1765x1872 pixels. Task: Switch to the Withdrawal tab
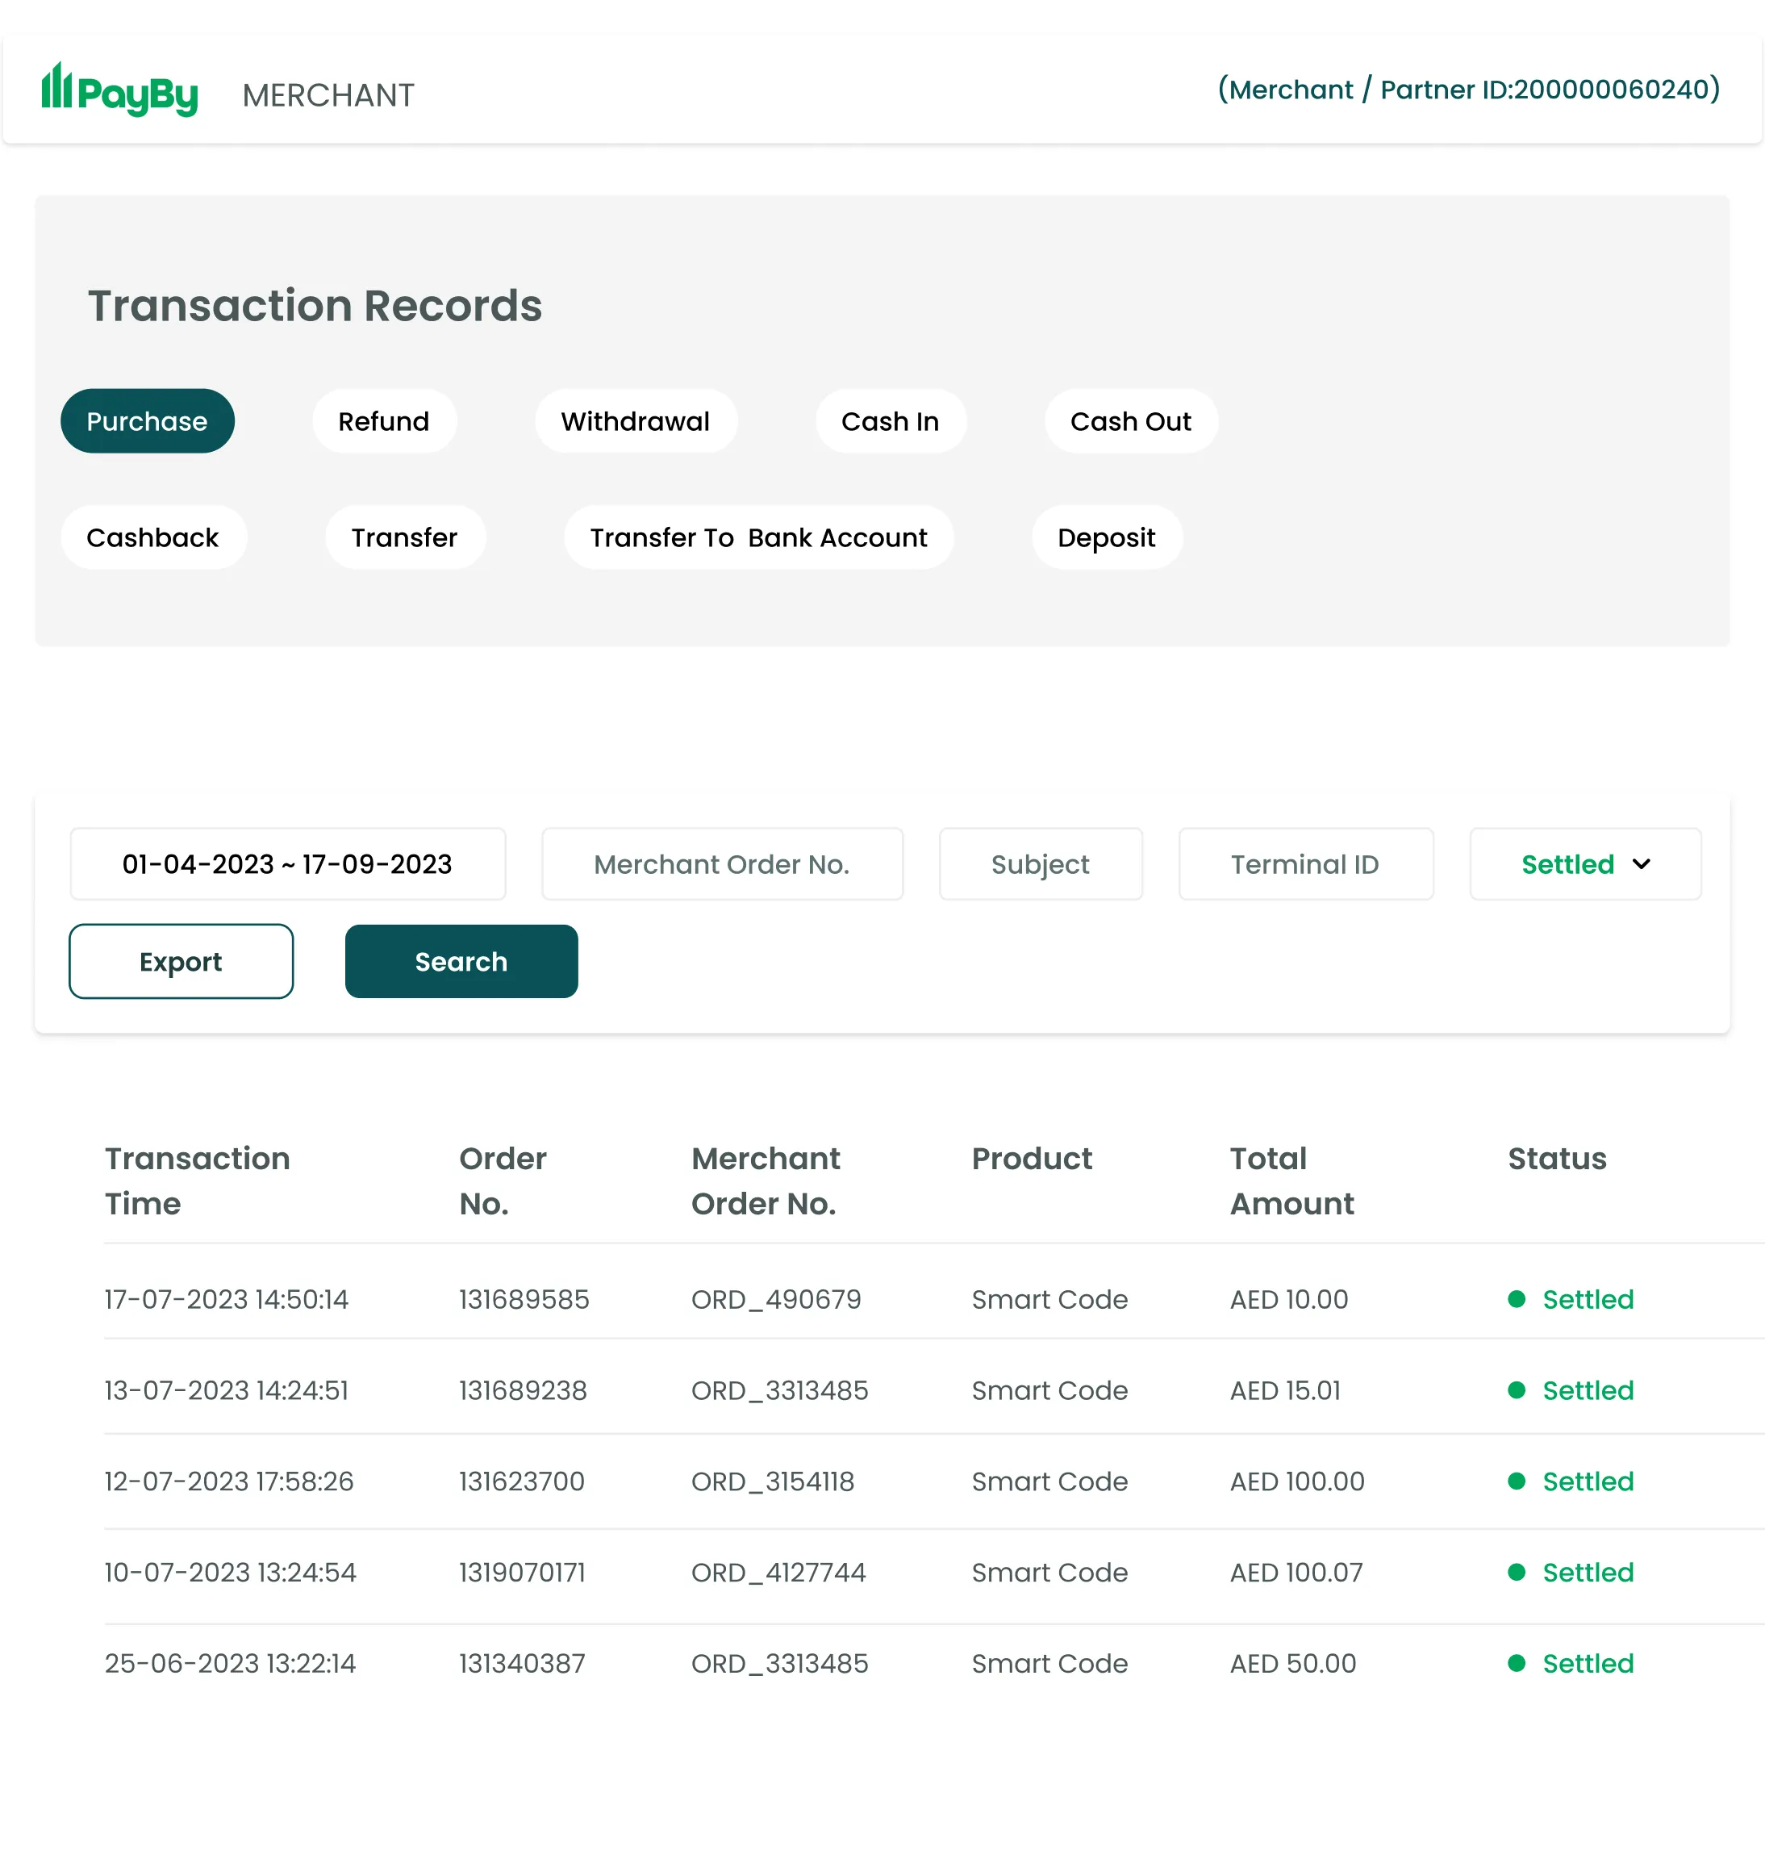pos(636,421)
